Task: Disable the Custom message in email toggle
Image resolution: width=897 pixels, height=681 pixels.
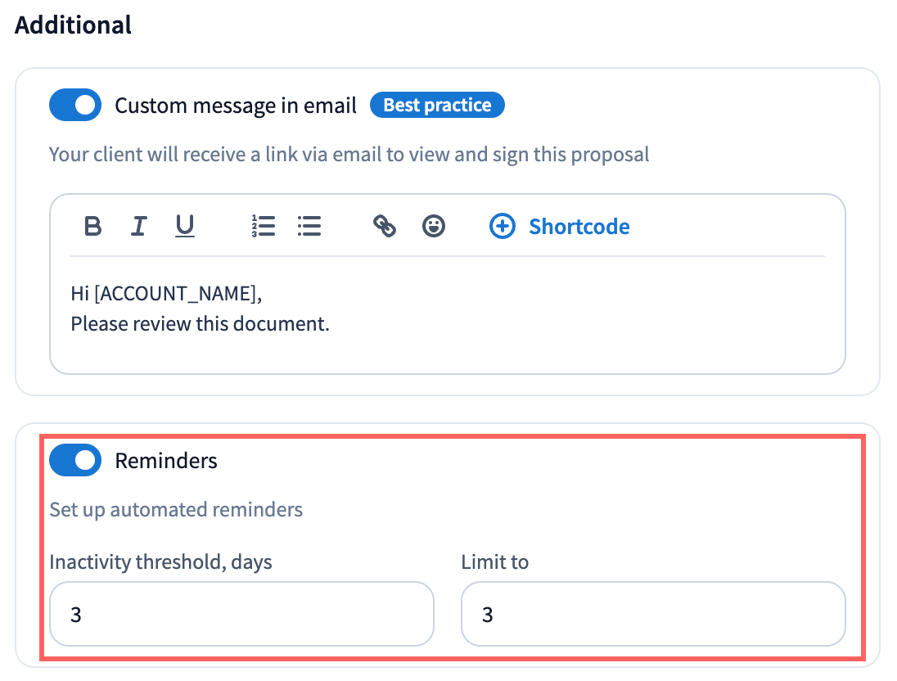Action: (75, 106)
